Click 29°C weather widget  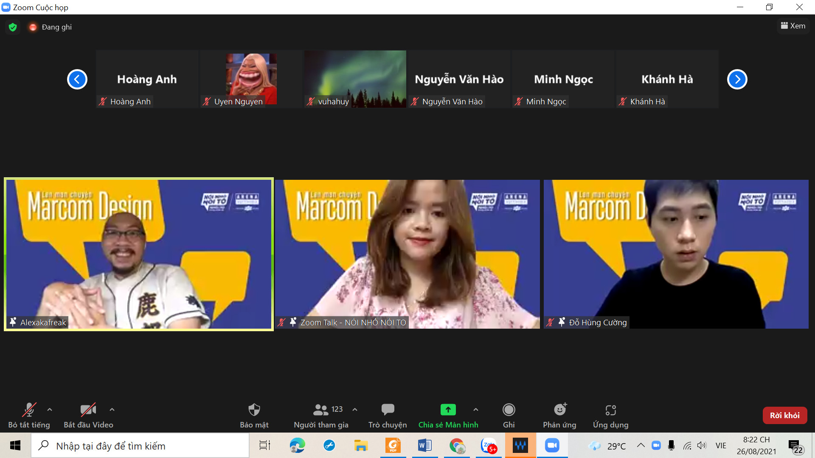click(607, 446)
